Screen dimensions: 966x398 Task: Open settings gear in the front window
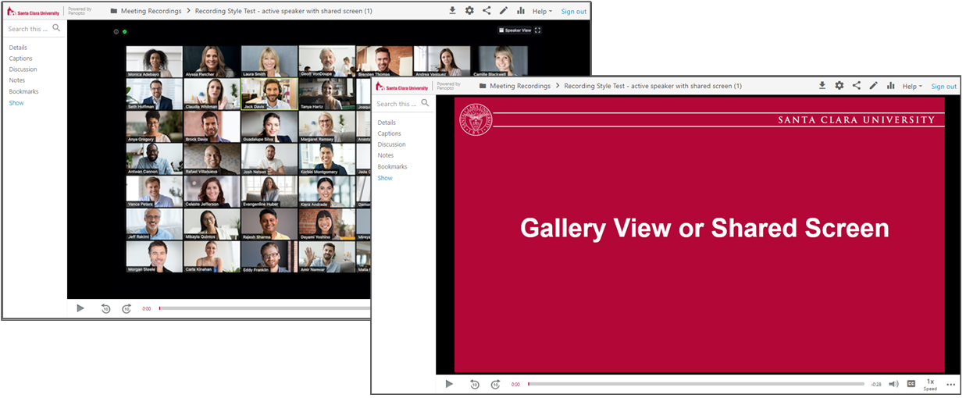tap(839, 86)
